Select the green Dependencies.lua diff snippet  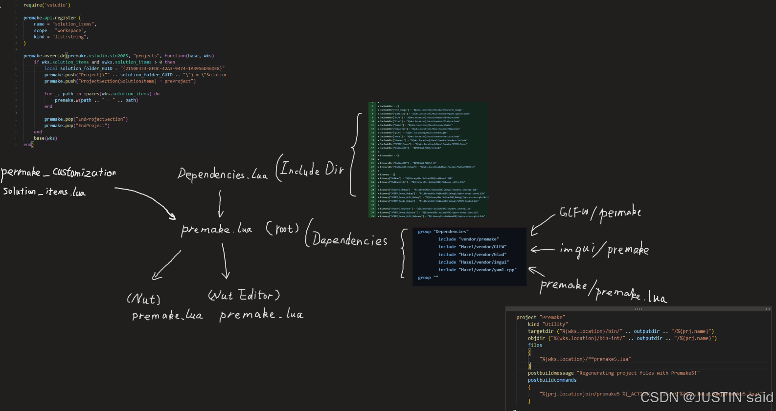[428, 160]
